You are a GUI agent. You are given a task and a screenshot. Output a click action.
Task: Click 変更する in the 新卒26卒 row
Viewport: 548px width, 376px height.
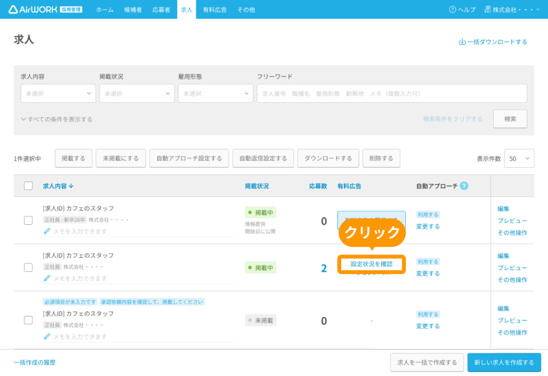(428, 226)
